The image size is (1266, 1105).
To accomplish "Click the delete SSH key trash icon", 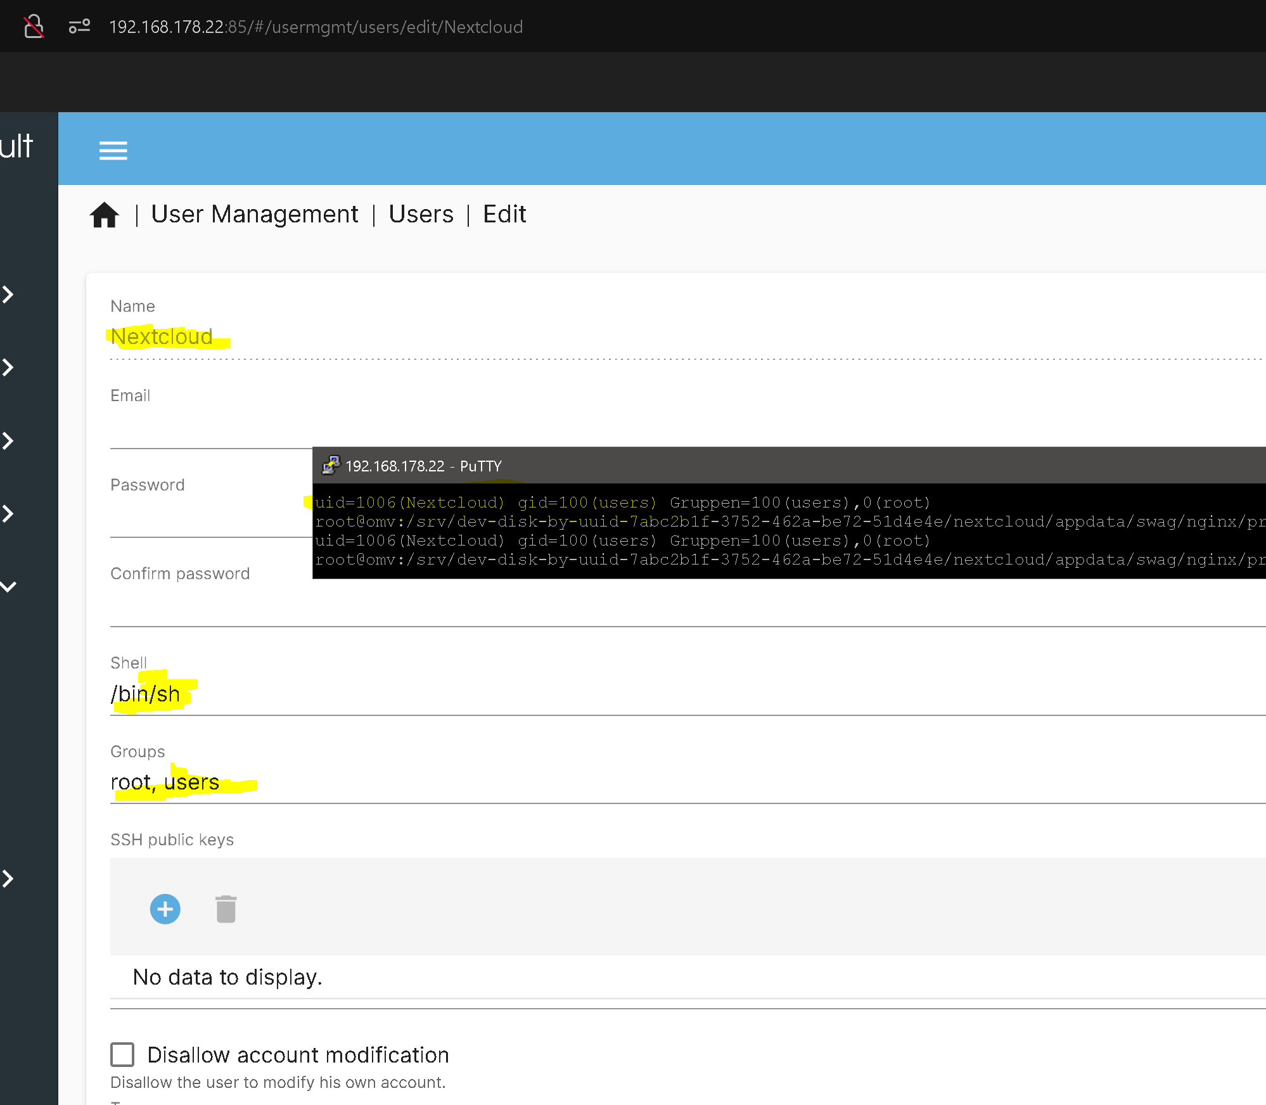I will click(x=226, y=909).
